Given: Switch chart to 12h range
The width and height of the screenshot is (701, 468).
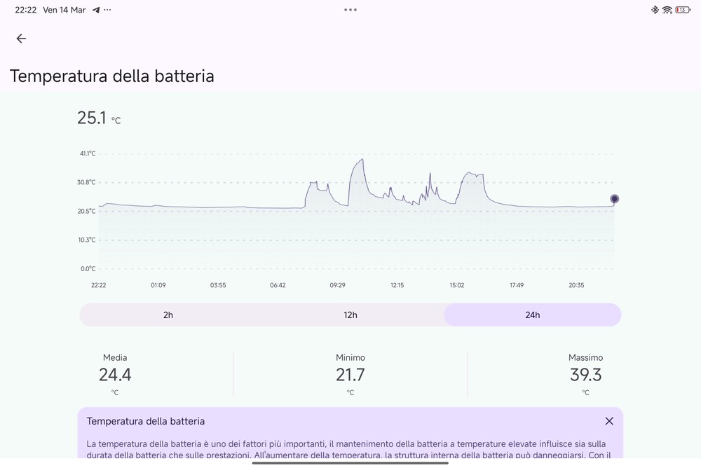Looking at the screenshot, I should coord(350,315).
